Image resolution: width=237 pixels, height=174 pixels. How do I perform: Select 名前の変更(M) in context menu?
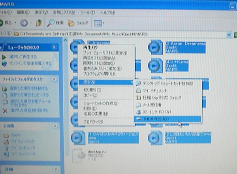point(105,114)
